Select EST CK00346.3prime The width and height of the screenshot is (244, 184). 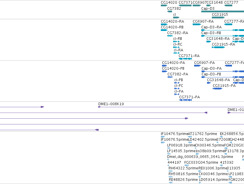[x=200, y=177]
